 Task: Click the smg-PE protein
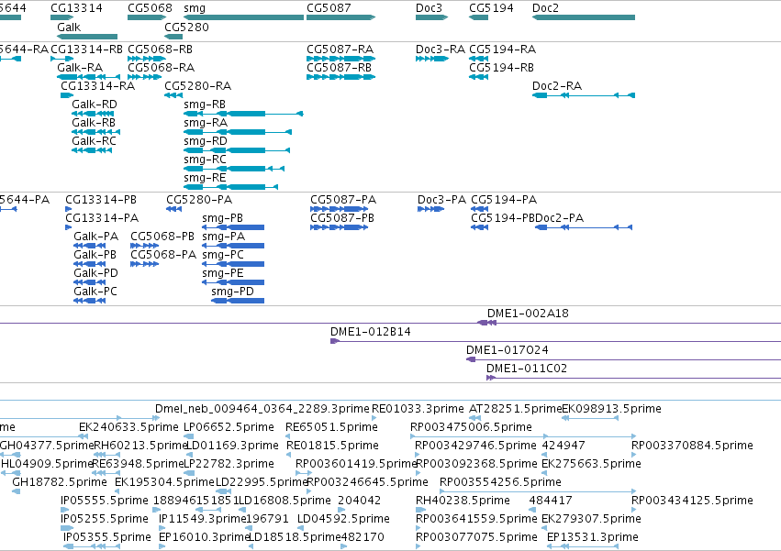pyautogui.click(x=233, y=282)
